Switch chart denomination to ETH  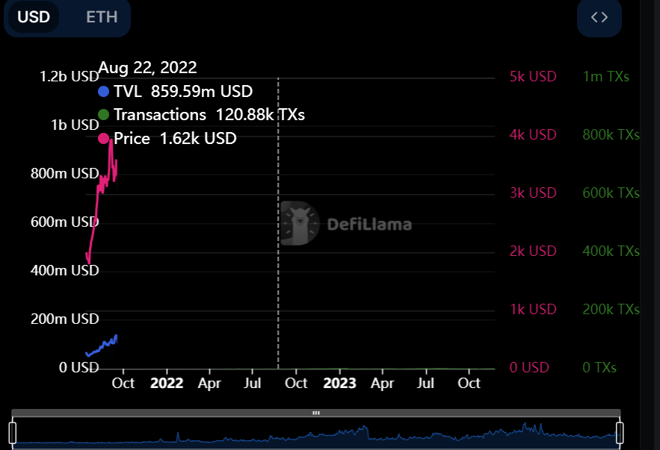point(102,17)
